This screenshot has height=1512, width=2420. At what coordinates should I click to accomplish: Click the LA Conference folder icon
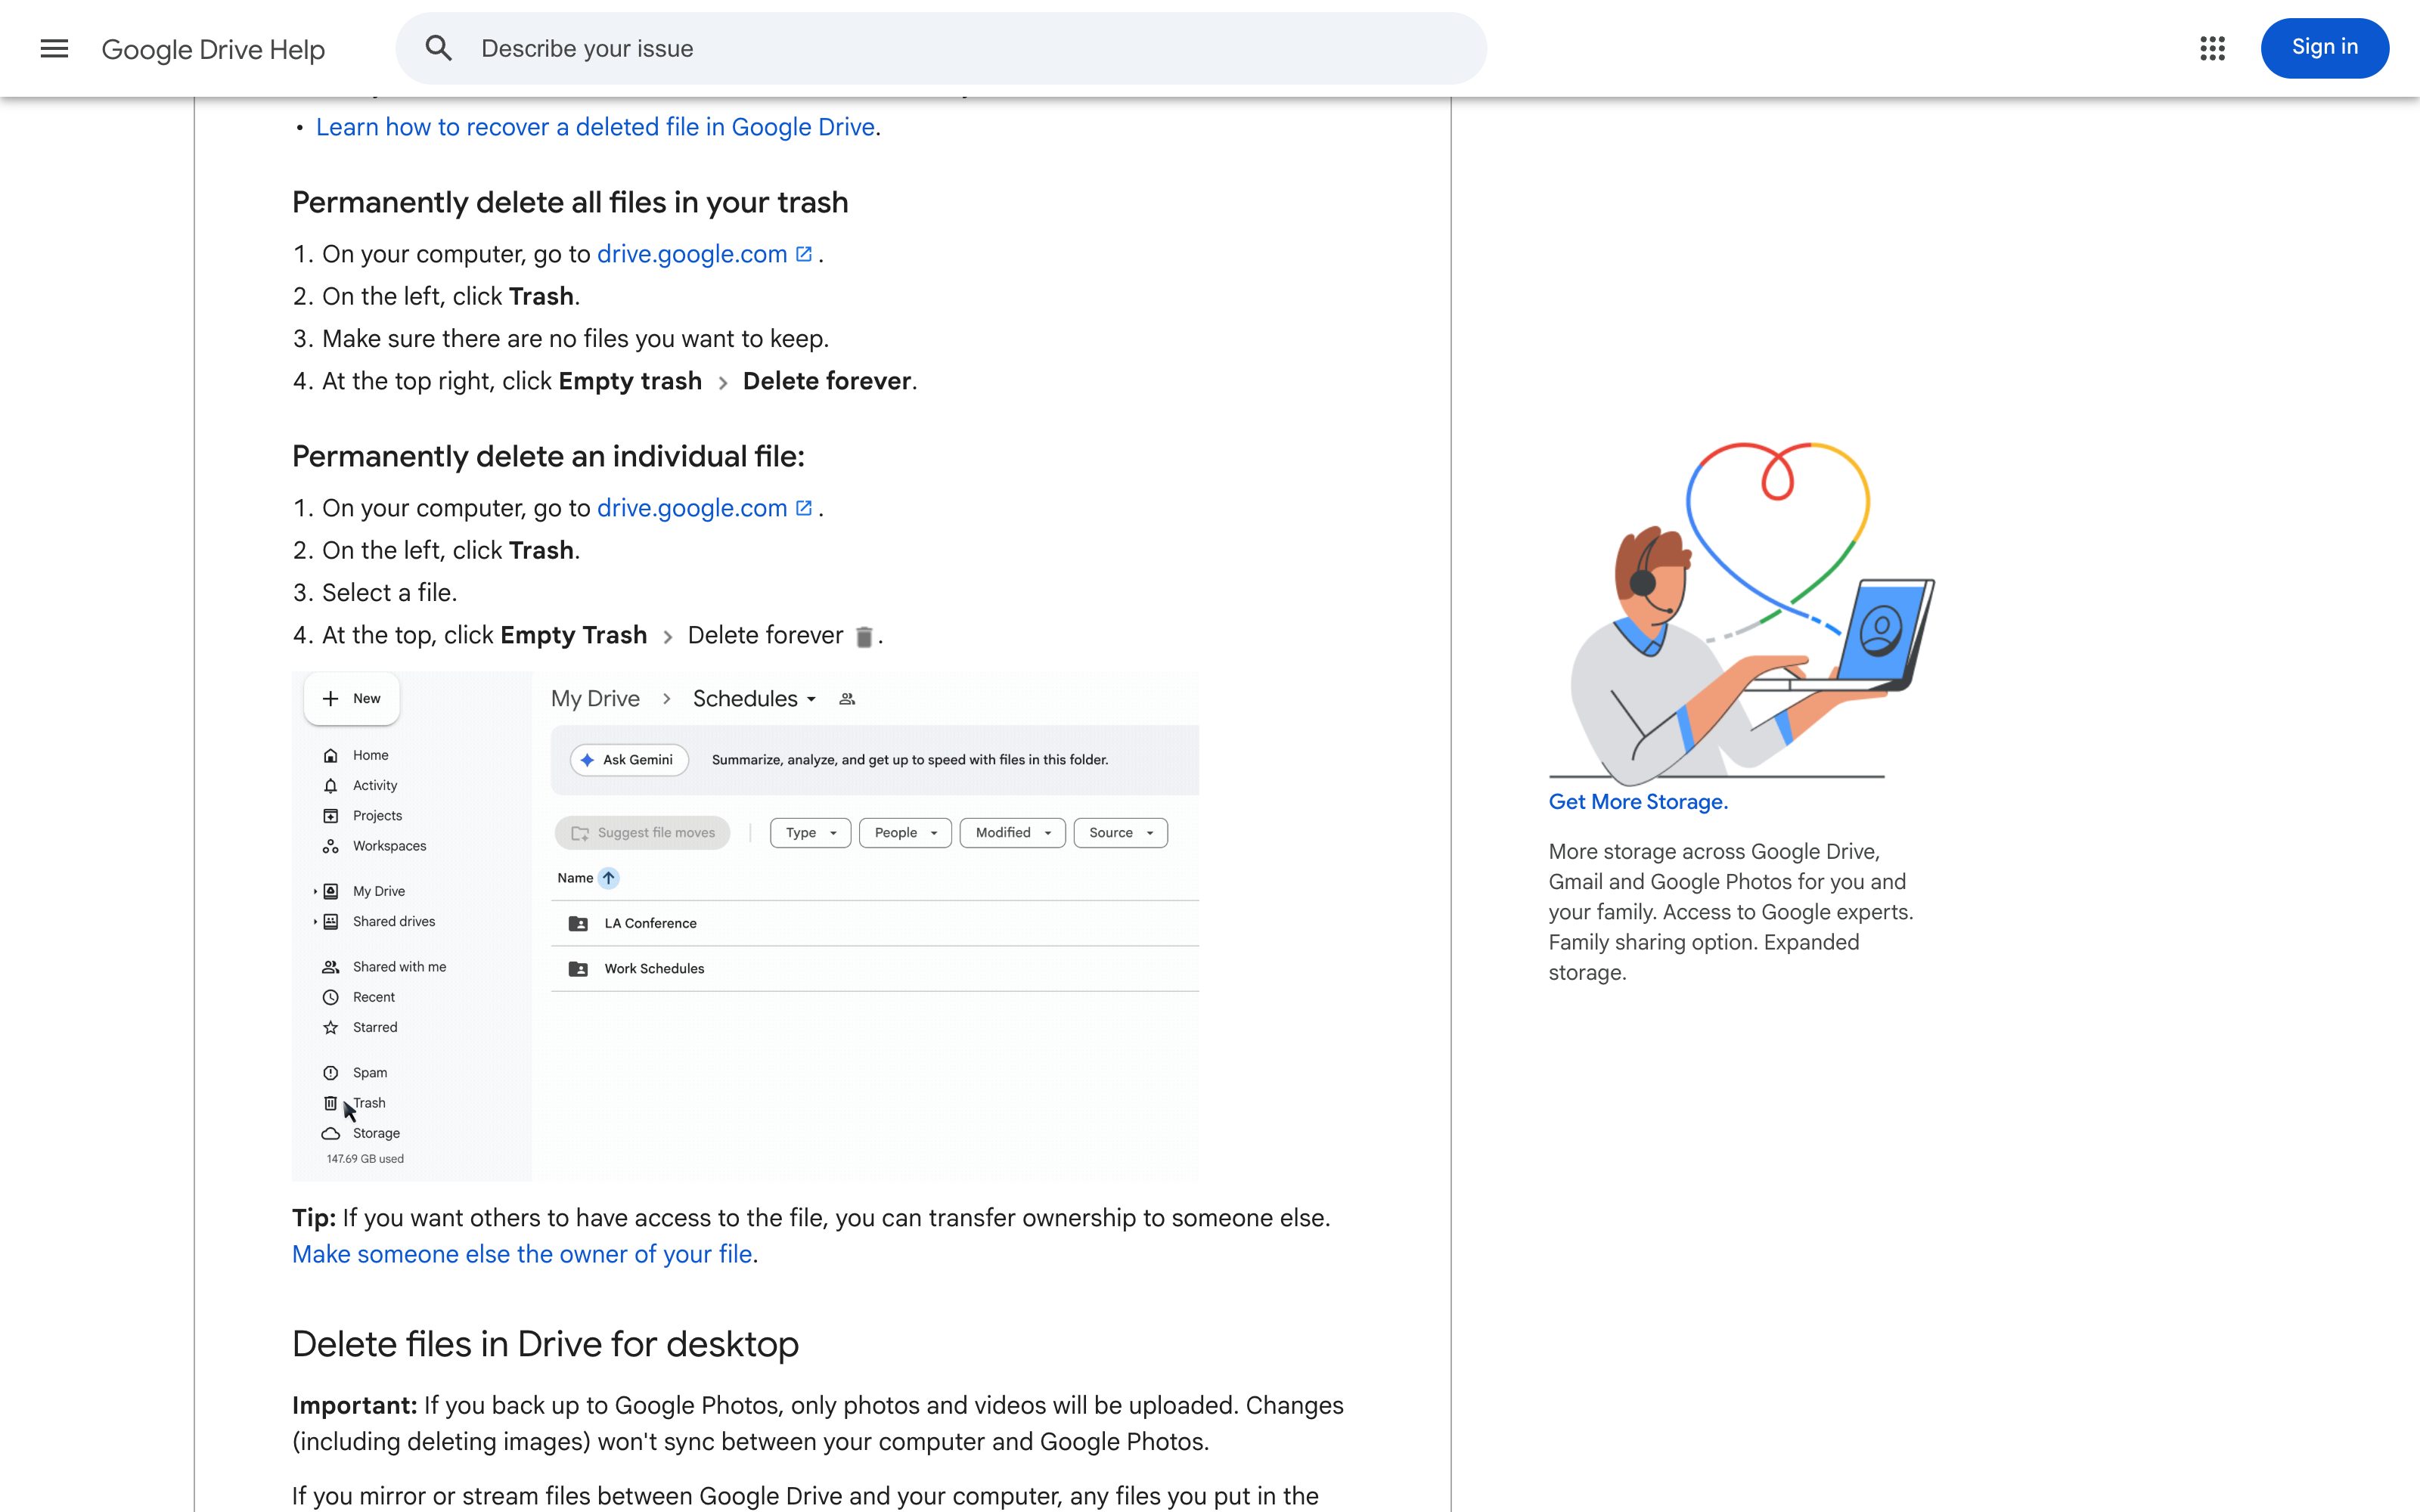[578, 923]
